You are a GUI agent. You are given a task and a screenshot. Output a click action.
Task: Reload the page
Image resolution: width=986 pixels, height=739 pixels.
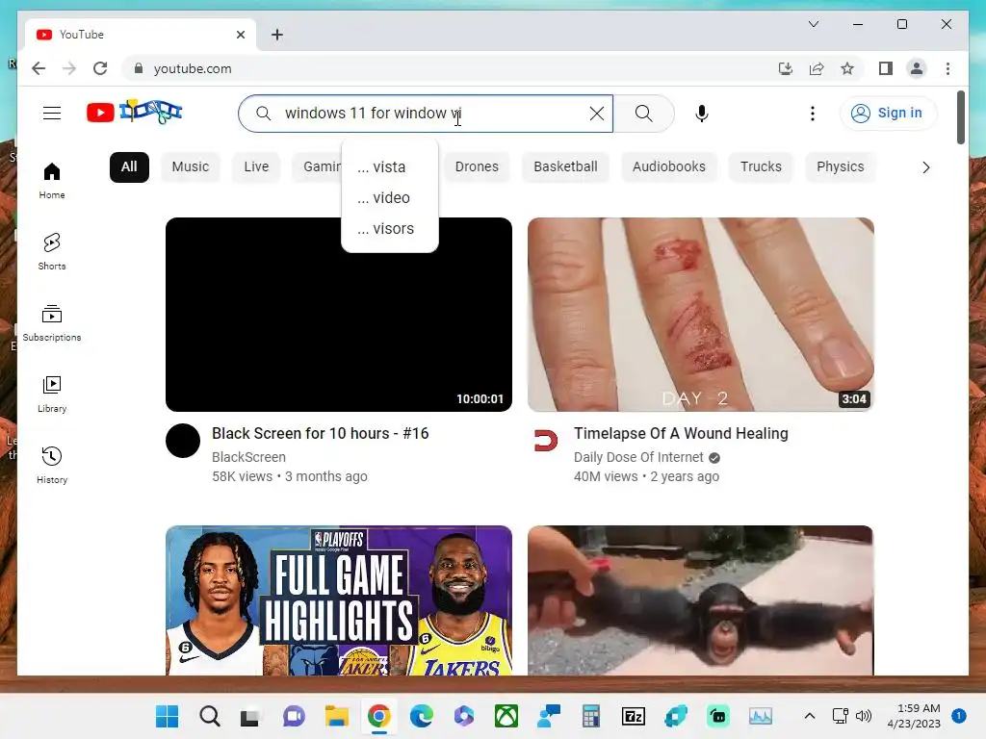click(x=100, y=68)
